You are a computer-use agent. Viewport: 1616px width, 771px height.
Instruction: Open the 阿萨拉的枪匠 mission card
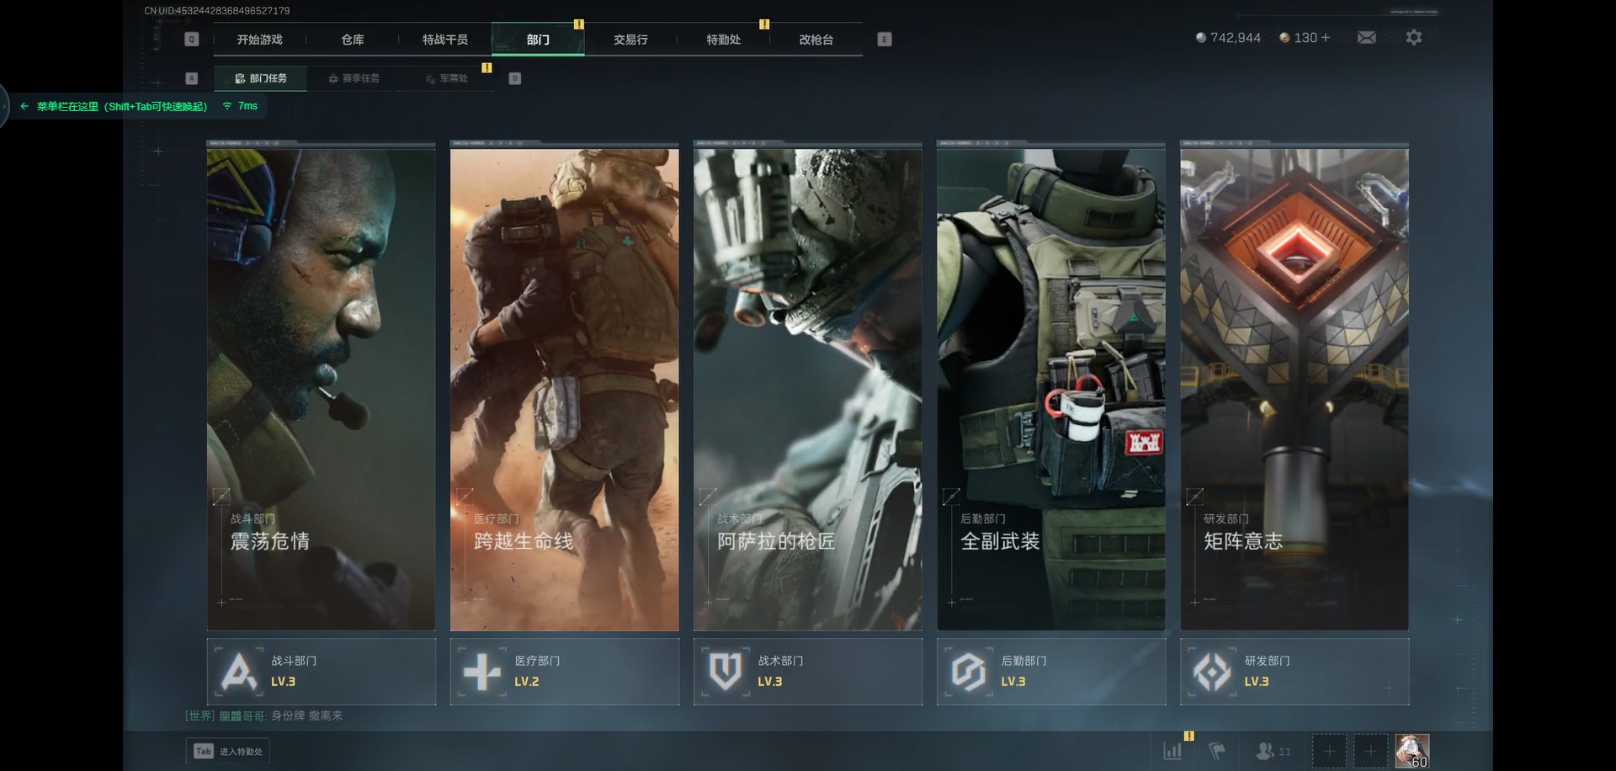coord(808,386)
